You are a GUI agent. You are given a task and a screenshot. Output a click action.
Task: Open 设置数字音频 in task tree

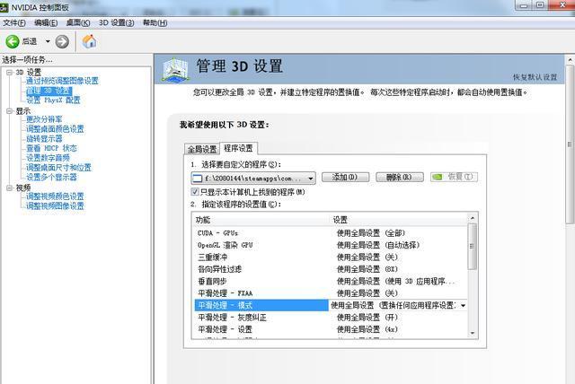(x=48, y=158)
